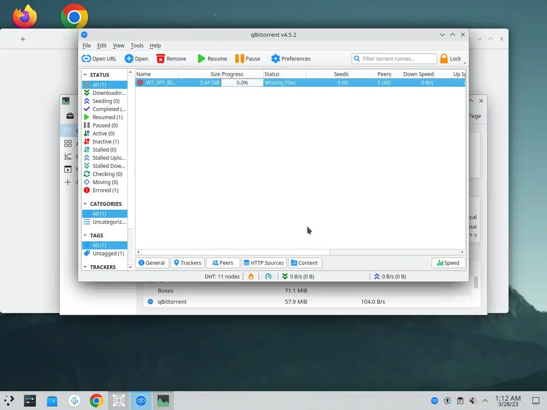Viewport: 547px width, 410px height.
Task: Click the clipboard tray icon
Action: [460, 401]
